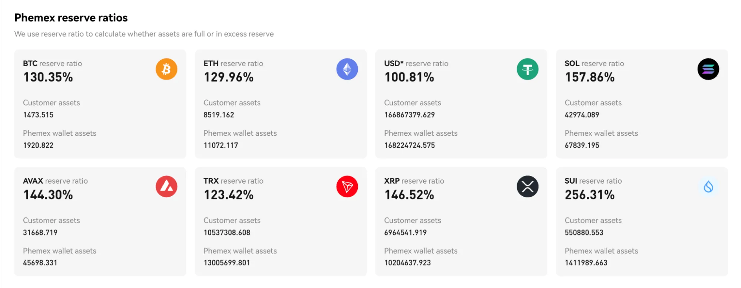Image resolution: width=741 pixels, height=288 pixels.
Task: Select TRX wallet assets value 13005699.801
Action: [227, 262]
